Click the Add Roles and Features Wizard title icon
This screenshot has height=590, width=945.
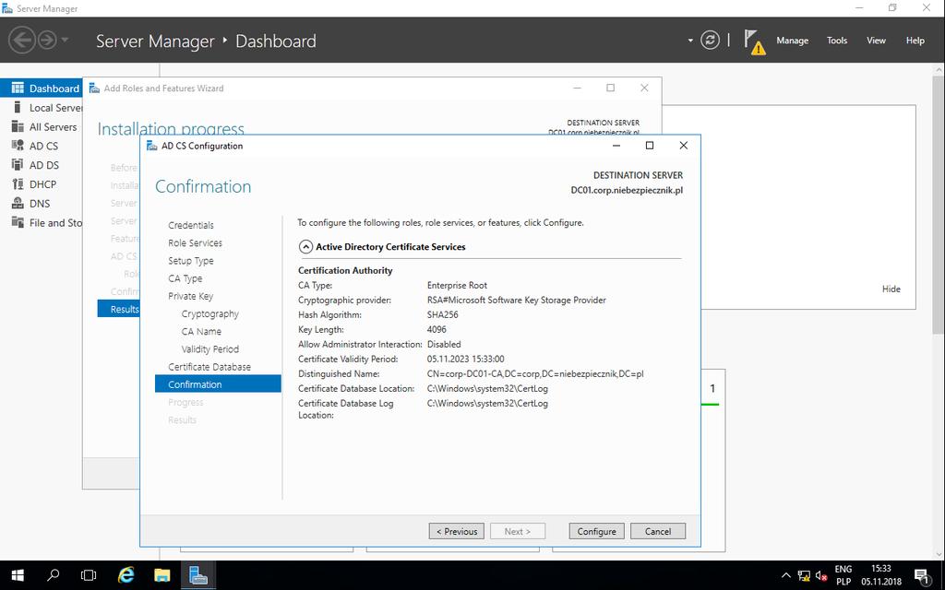click(x=95, y=88)
